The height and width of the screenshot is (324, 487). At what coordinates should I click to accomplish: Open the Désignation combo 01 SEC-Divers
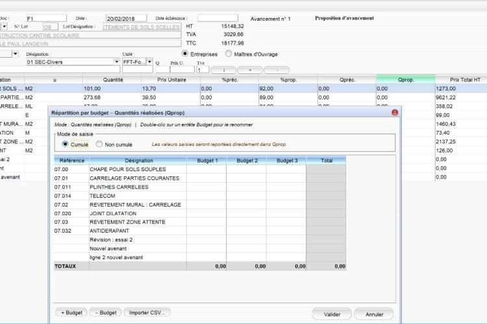point(116,62)
